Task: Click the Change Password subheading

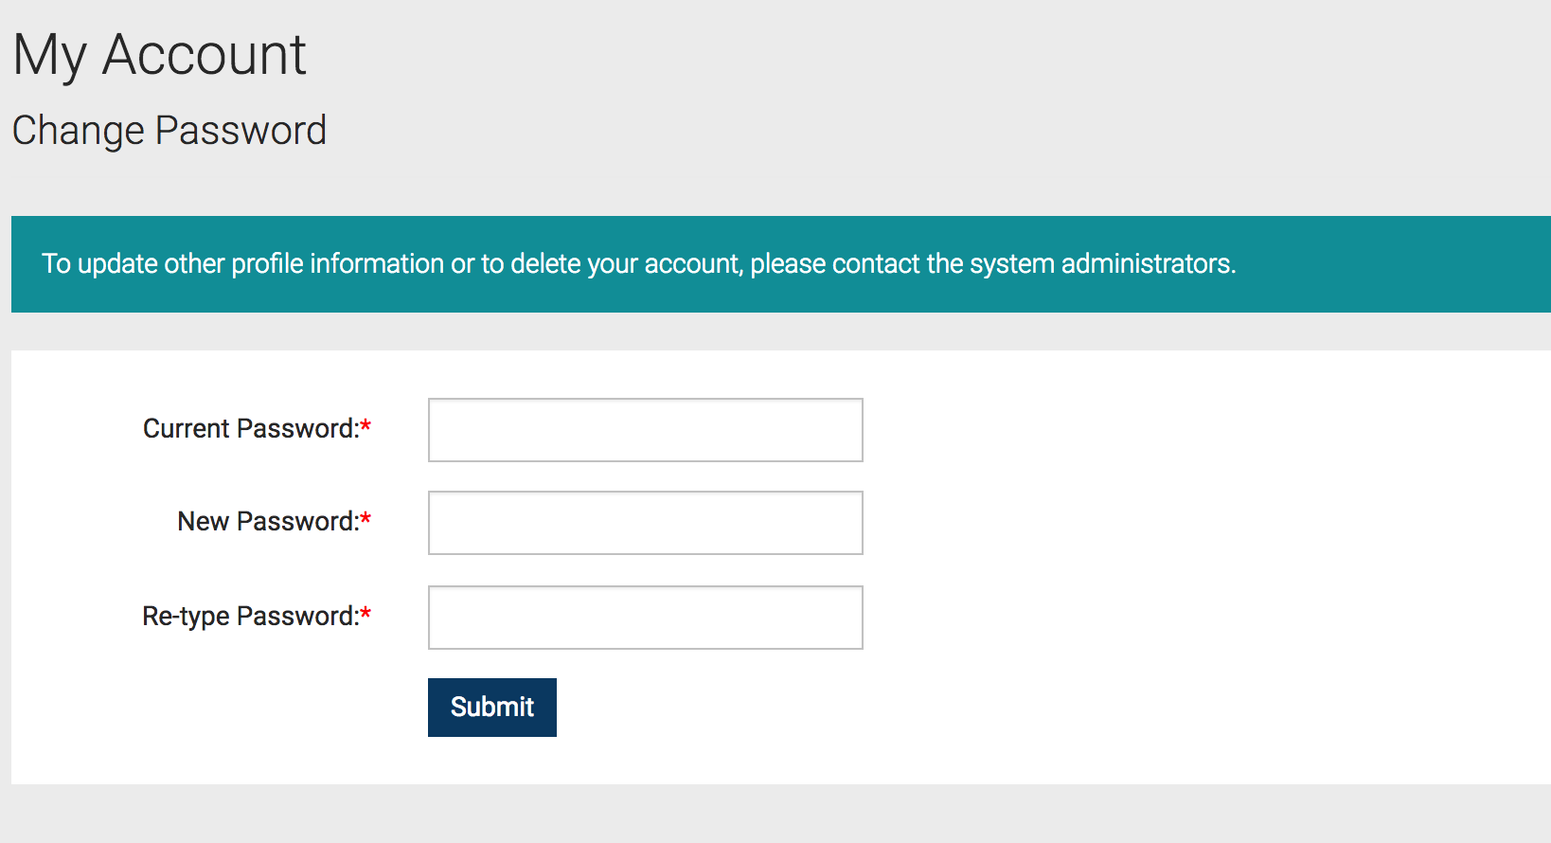Action: [169, 130]
